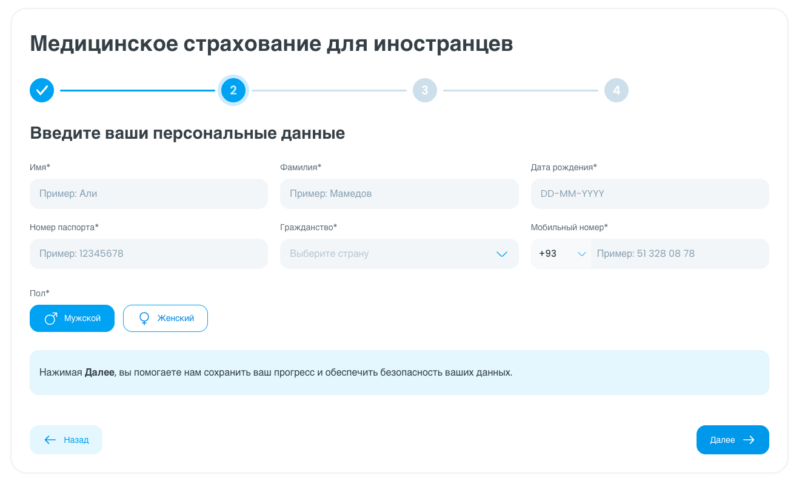
Task: Jump to step 4 in the progress indicator
Action: click(x=617, y=90)
